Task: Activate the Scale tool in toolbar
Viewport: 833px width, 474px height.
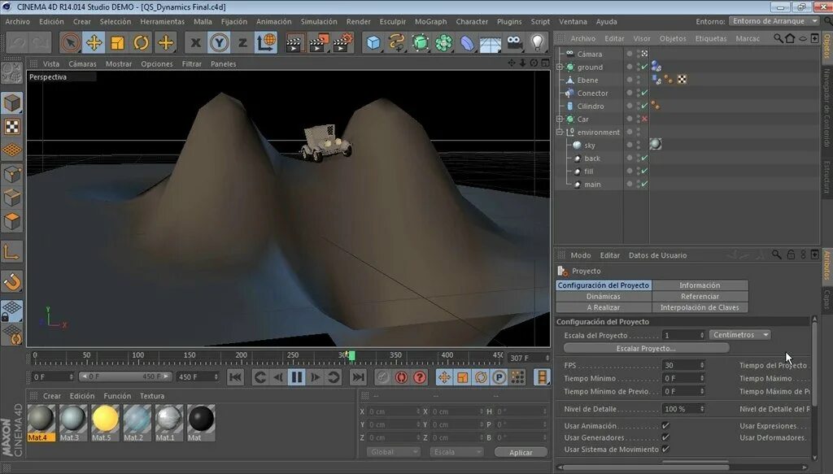Action: tap(117, 42)
